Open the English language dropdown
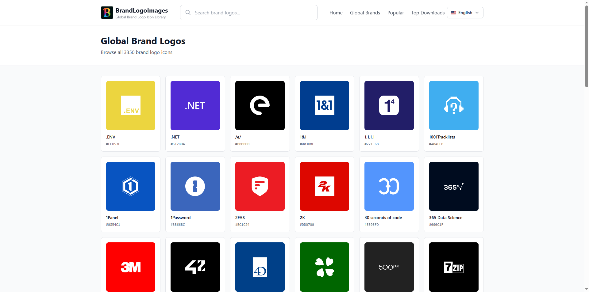589x292 pixels. click(x=465, y=13)
